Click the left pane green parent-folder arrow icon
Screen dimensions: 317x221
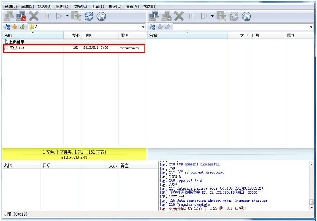point(22,27)
